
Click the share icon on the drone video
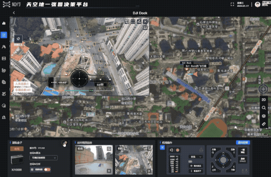click(x=139, y=22)
